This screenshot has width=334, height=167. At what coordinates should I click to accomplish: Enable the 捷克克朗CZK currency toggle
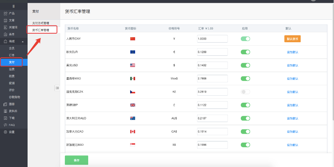tap(245, 92)
